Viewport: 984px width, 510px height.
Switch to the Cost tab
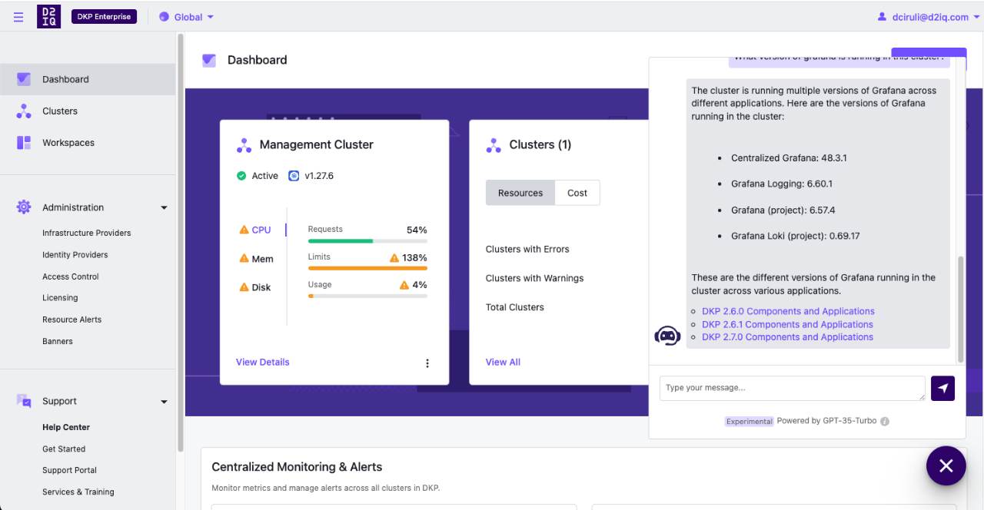pyautogui.click(x=577, y=192)
